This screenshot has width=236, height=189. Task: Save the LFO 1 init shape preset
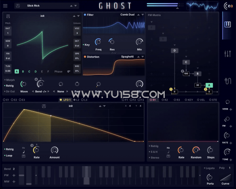point(44,106)
